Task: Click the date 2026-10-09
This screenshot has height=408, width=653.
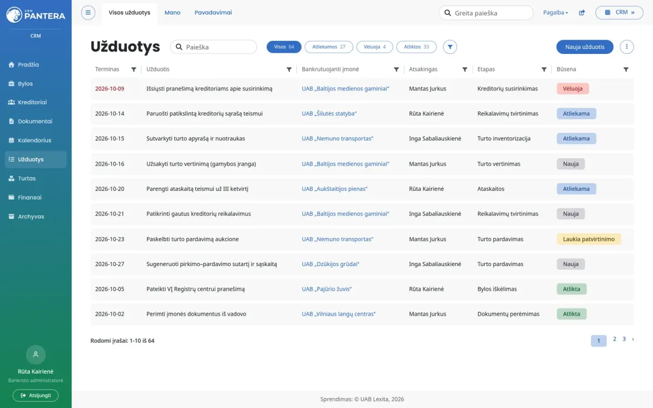Action: click(x=109, y=89)
